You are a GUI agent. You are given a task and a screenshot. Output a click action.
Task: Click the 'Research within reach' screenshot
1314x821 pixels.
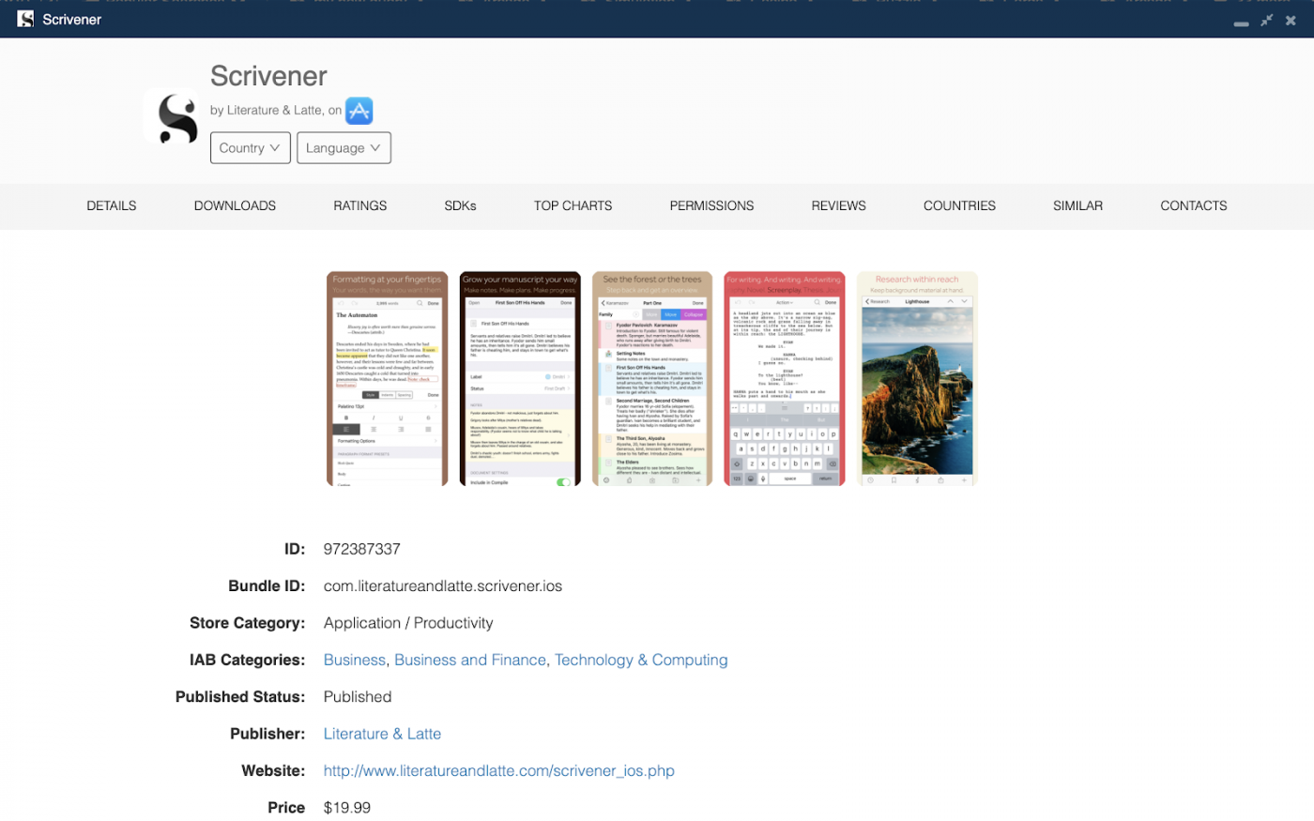[917, 378]
